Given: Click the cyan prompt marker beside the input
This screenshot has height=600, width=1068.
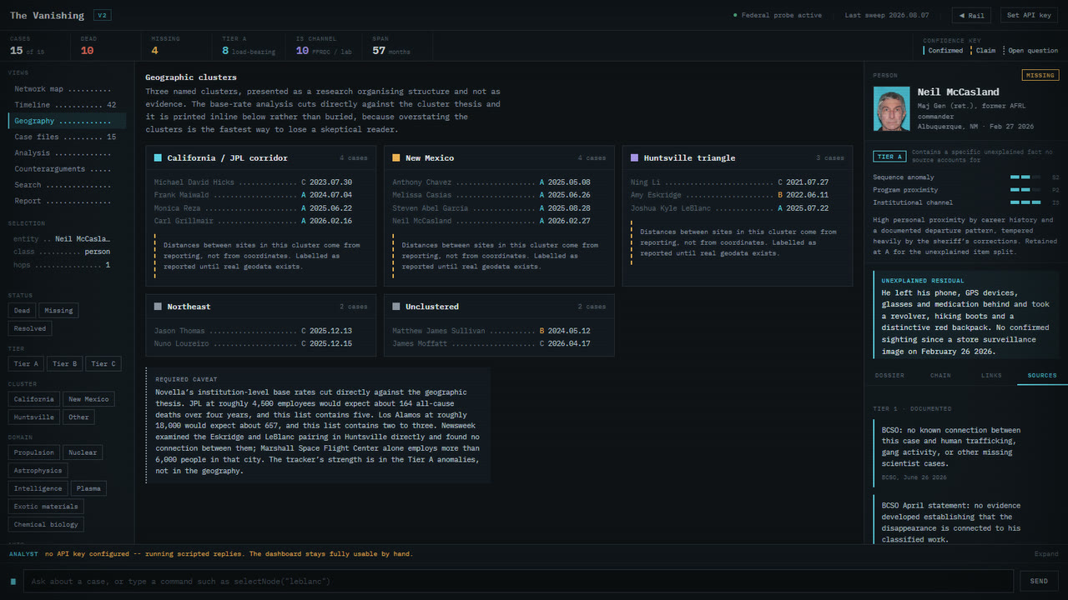Looking at the screenshot, I should pyautogui.click(x=13, y=582).
